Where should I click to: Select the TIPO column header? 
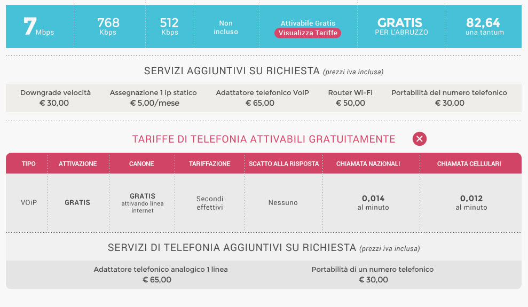(x=28, y=163)
